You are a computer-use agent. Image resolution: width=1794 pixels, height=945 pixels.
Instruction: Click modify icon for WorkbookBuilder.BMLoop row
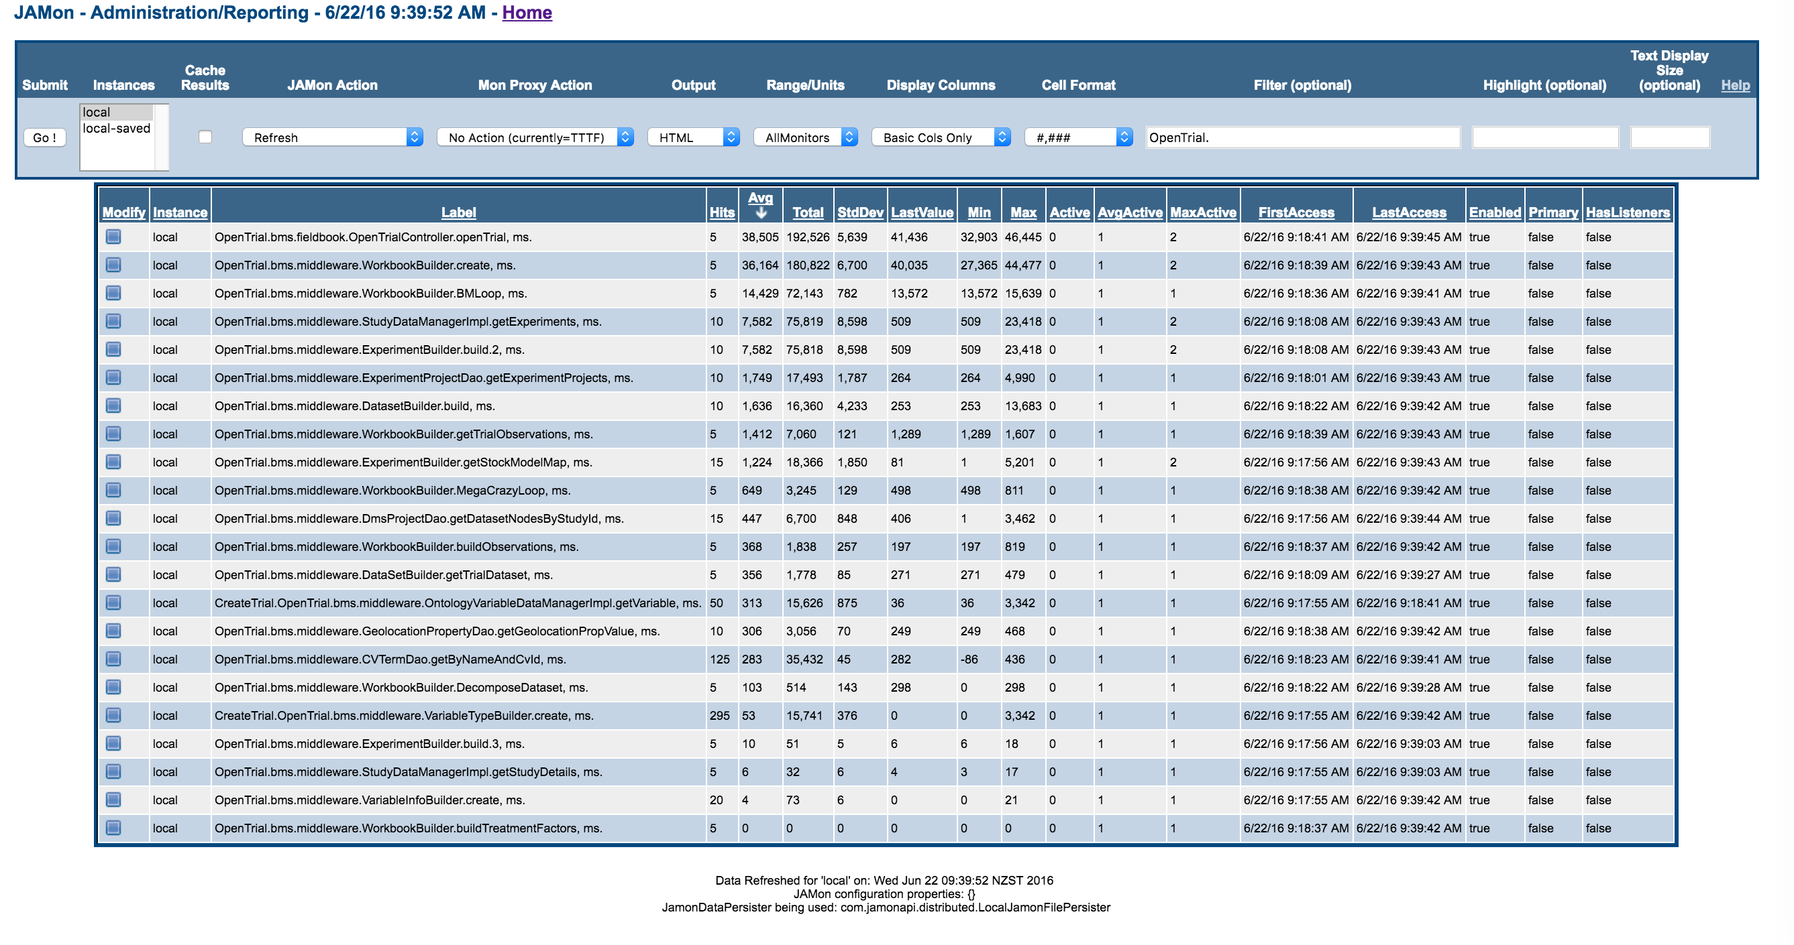113,293
